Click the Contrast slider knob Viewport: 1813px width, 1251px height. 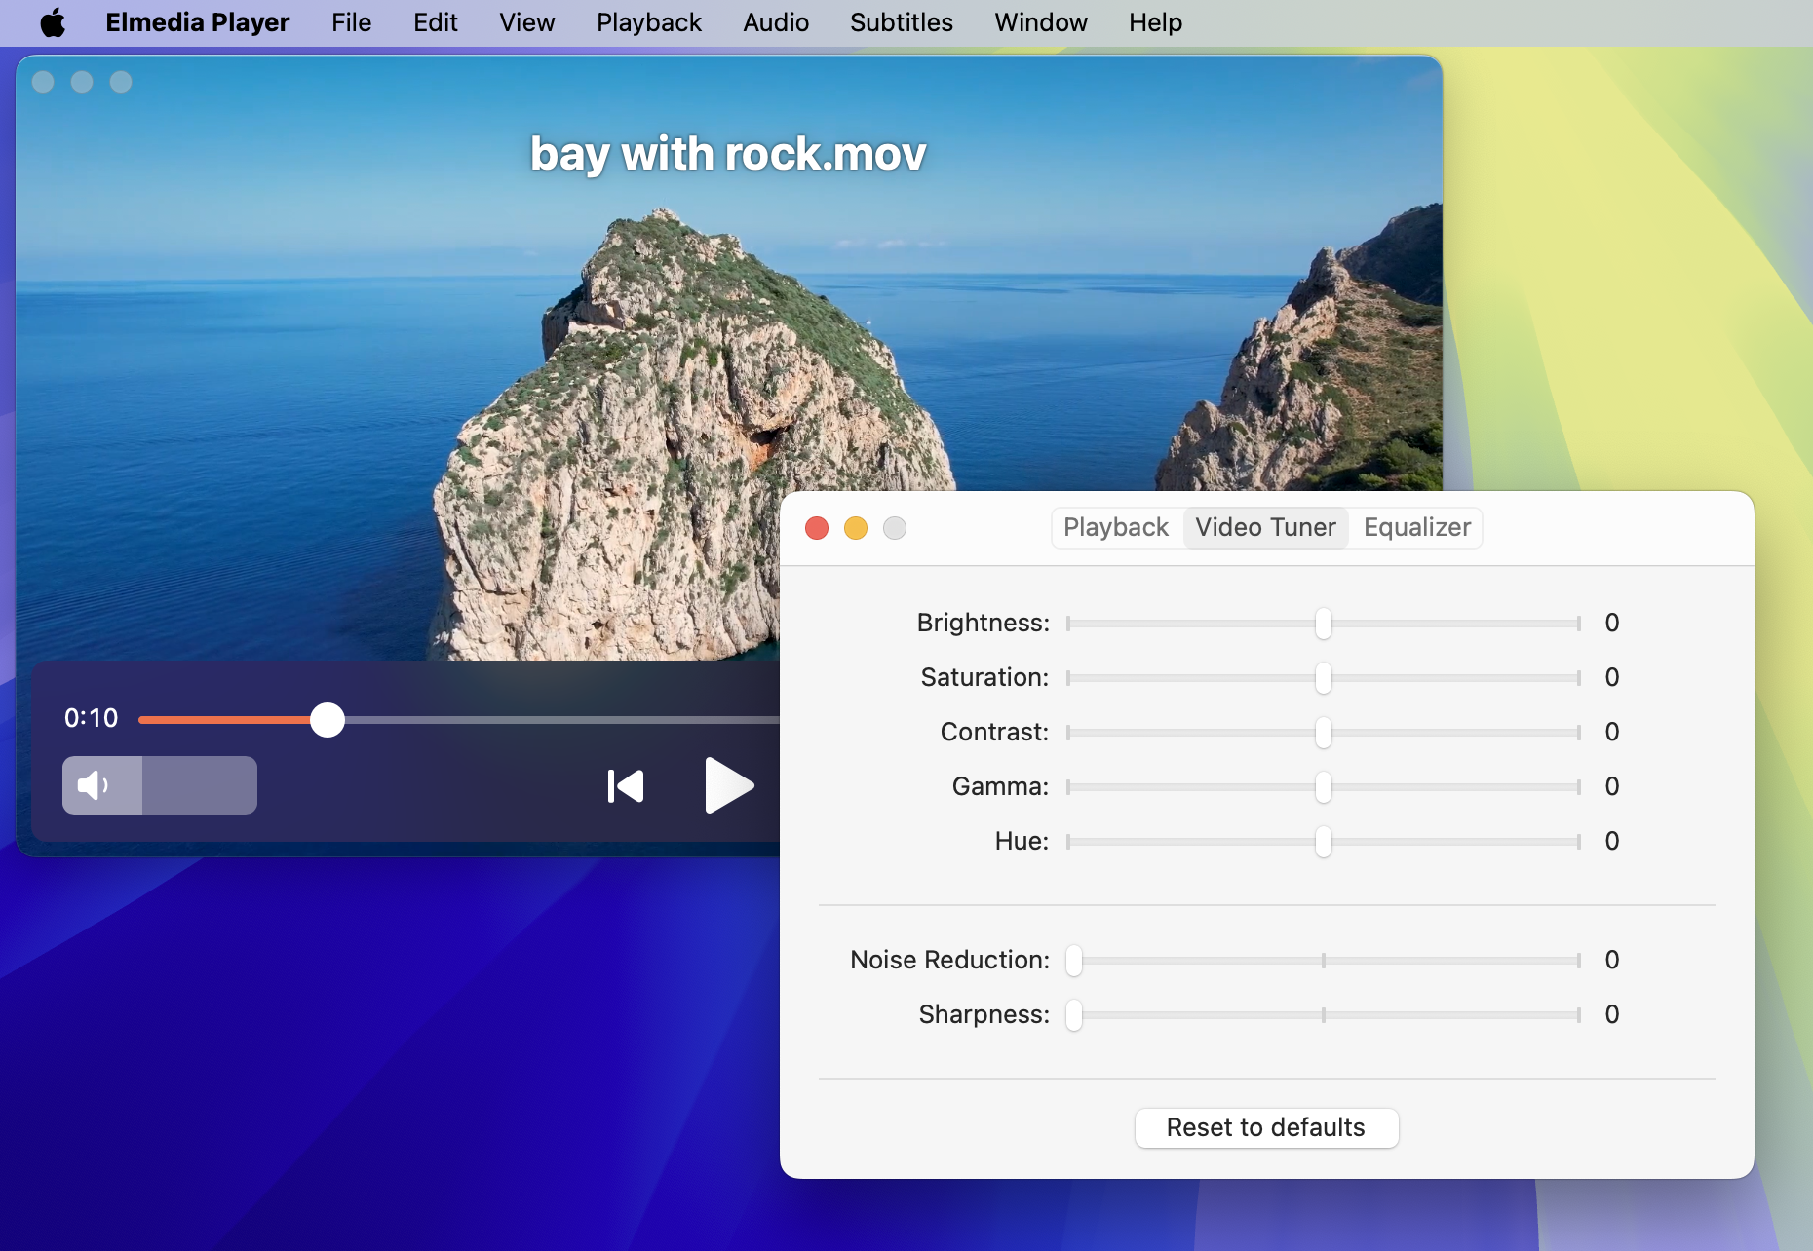click(x=1323, y=733)
